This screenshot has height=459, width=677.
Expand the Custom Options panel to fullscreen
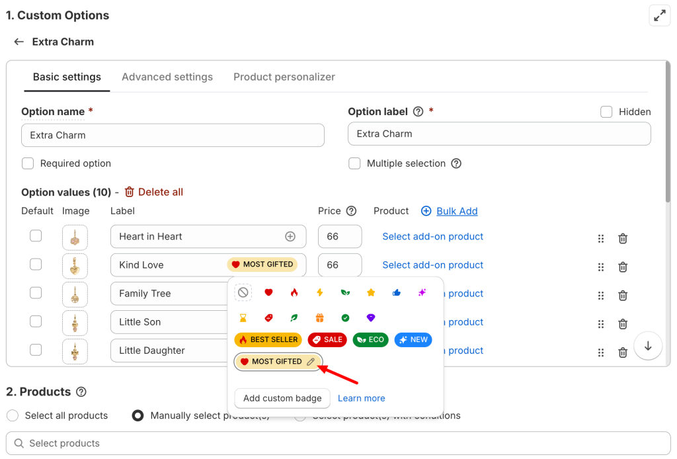point(659,16)
